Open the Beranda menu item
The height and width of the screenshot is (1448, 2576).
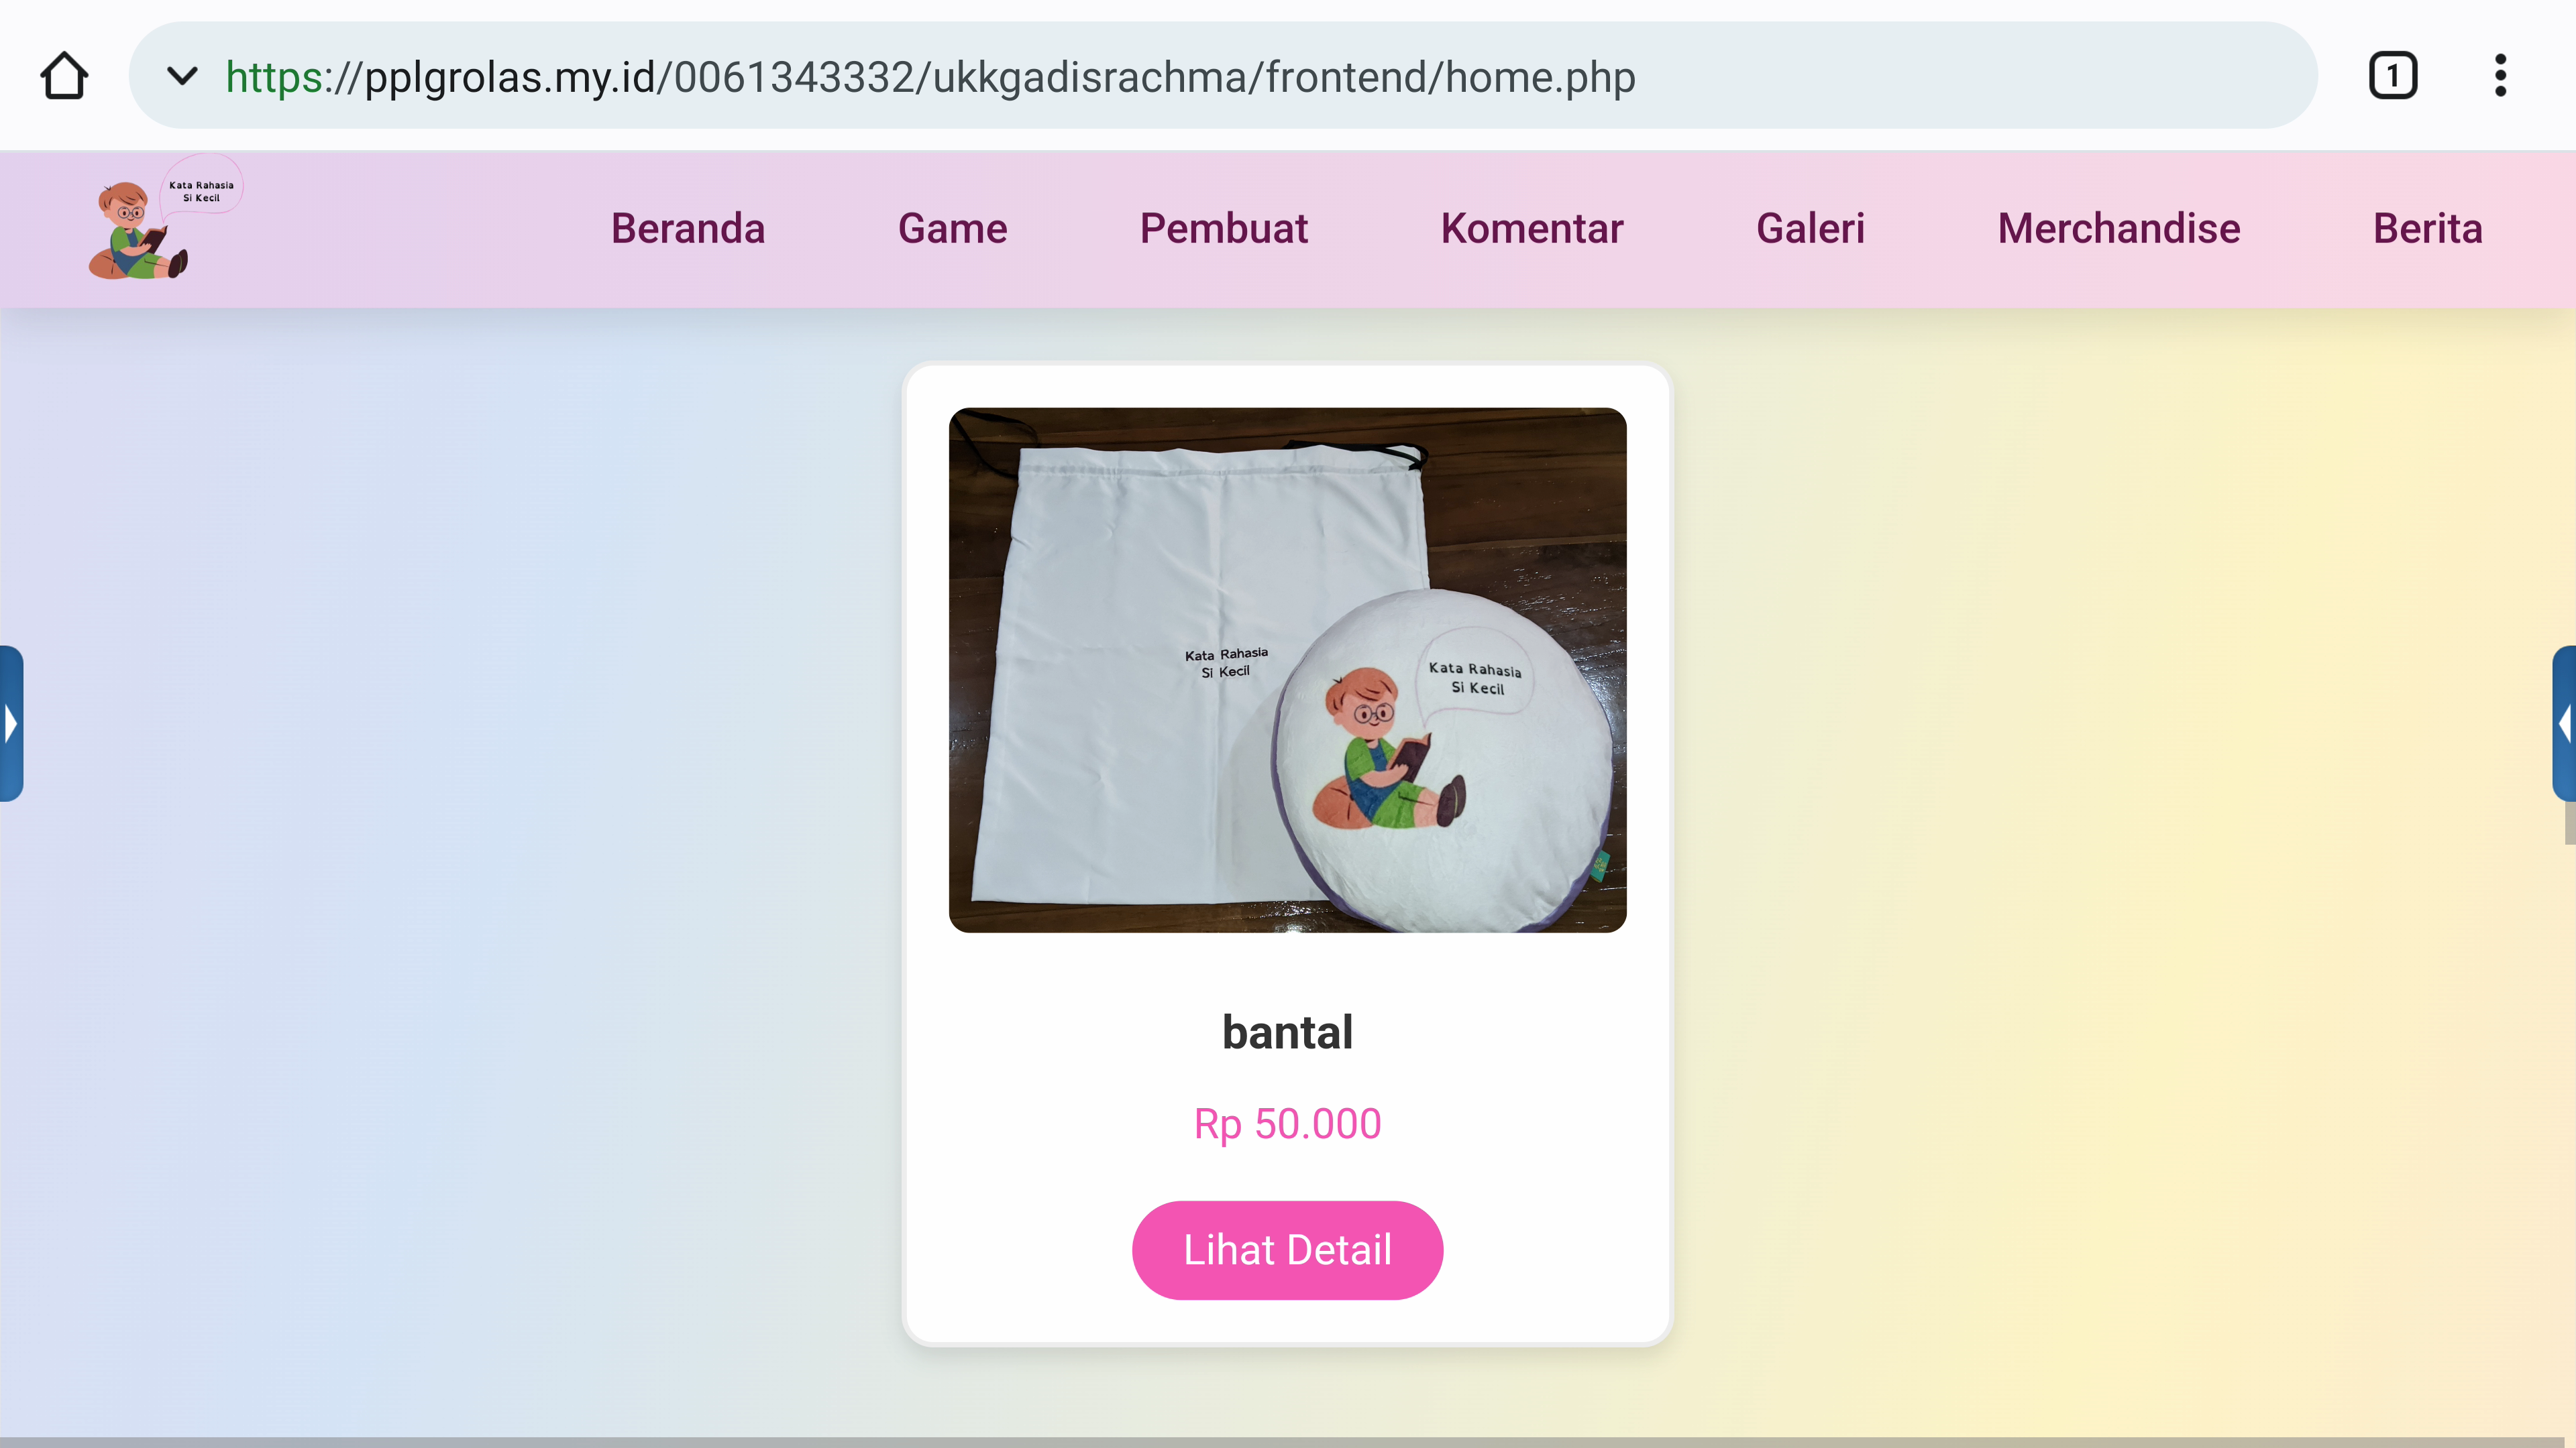(688, 229)
